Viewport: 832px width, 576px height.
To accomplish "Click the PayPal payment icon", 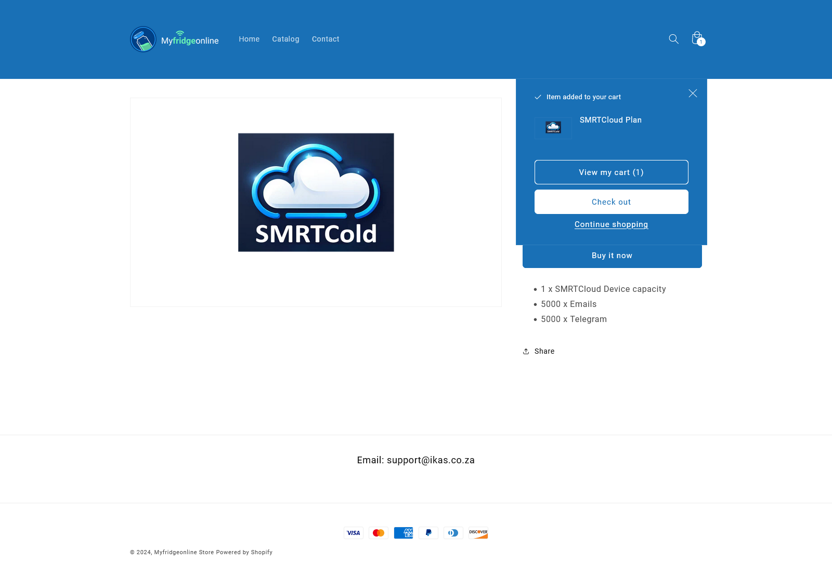I will point(428,533).
